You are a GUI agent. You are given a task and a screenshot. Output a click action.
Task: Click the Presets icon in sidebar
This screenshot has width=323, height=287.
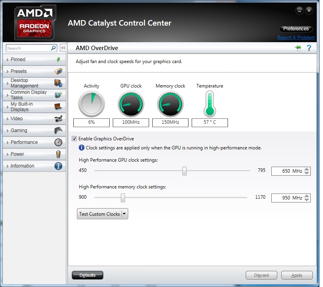pos(58,71)
